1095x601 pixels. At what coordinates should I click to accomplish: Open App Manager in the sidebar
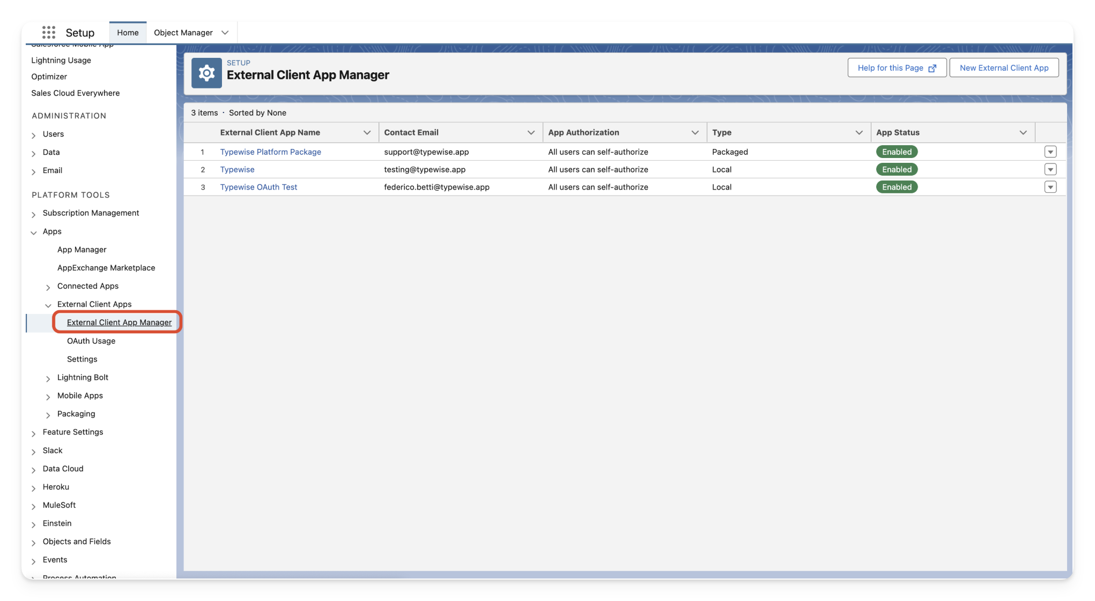(x=82, y=250)
